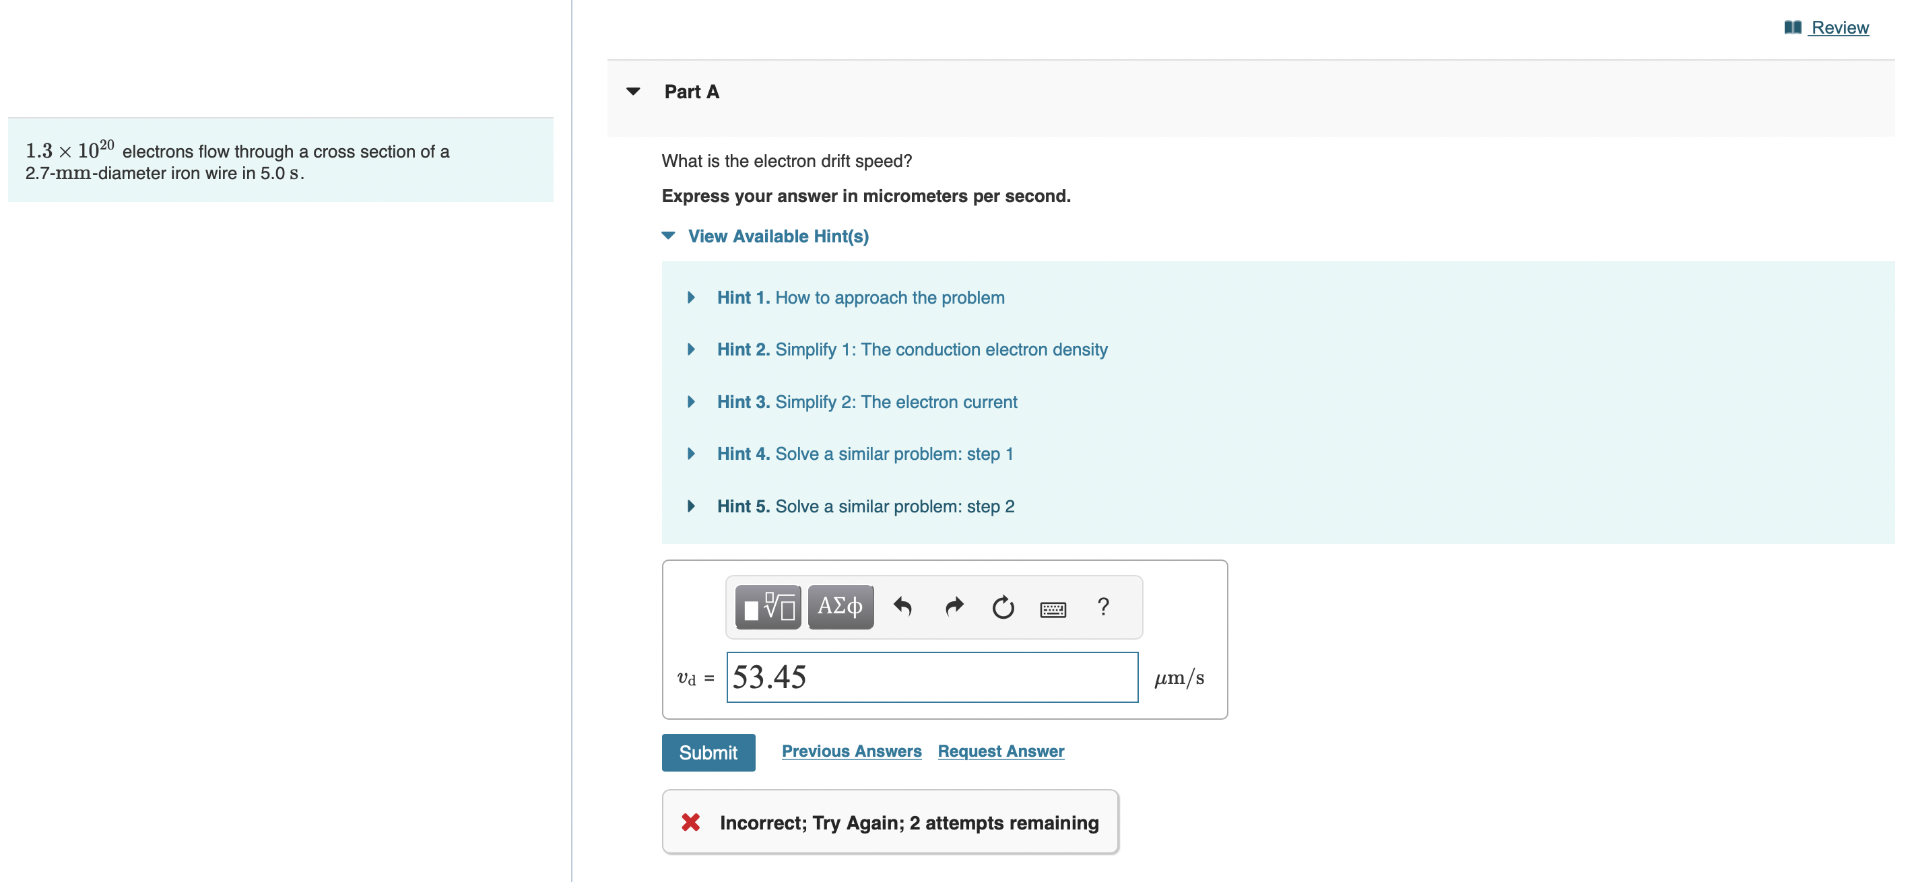The height and width of the screenshot is (882, 1914).
Task: Open the on-screen keyboard icon
Action: (1053, 608)
